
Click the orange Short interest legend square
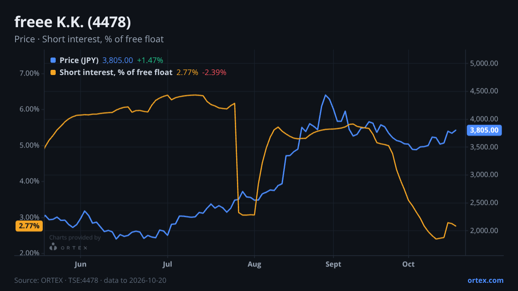pos(53,72)
